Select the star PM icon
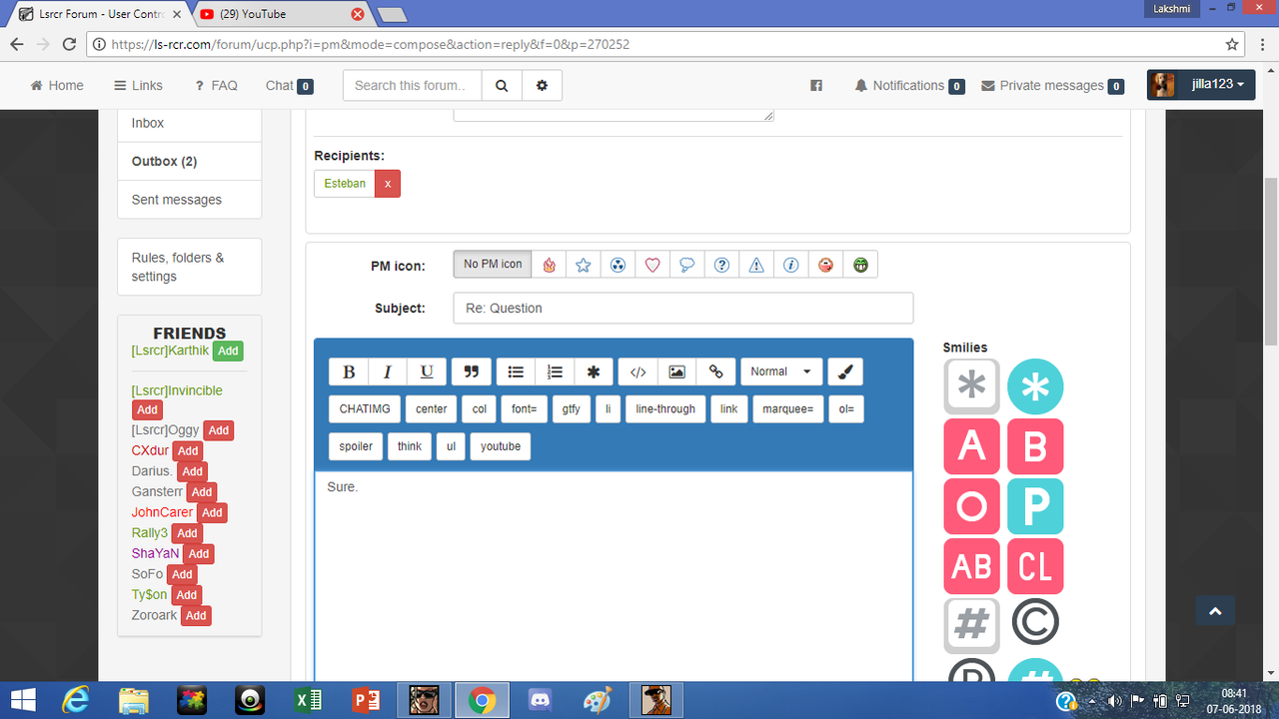The height and width of the screenshot is (719, 1279). [x=584, y=265]
